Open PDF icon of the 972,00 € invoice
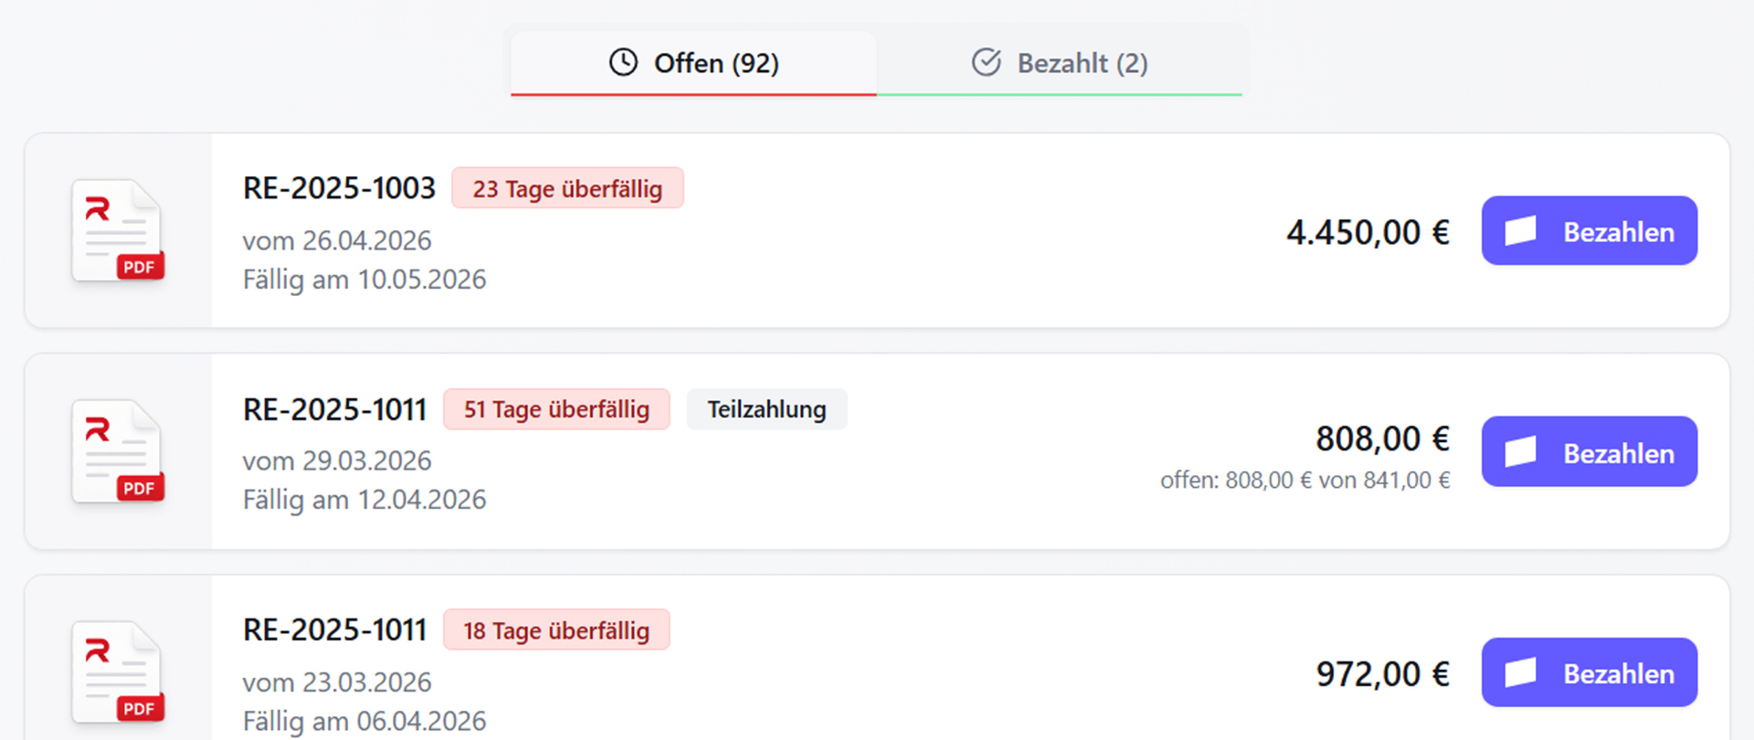Viewport: 1754px width, 740px height. (118, 672)
